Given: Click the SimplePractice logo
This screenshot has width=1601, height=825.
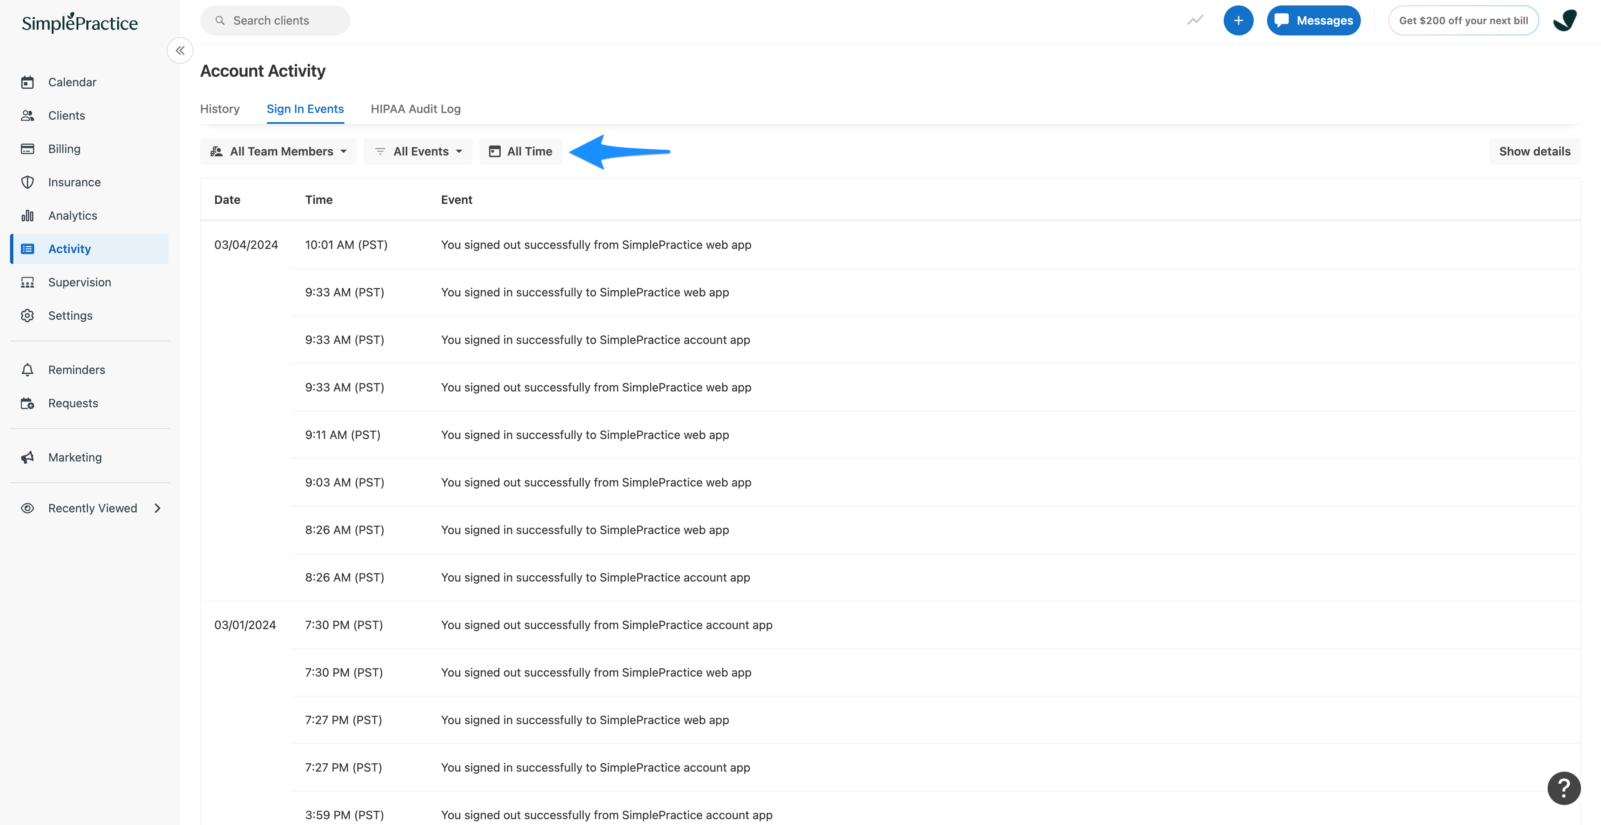Looking at the screenshot, I should (80, 23).
